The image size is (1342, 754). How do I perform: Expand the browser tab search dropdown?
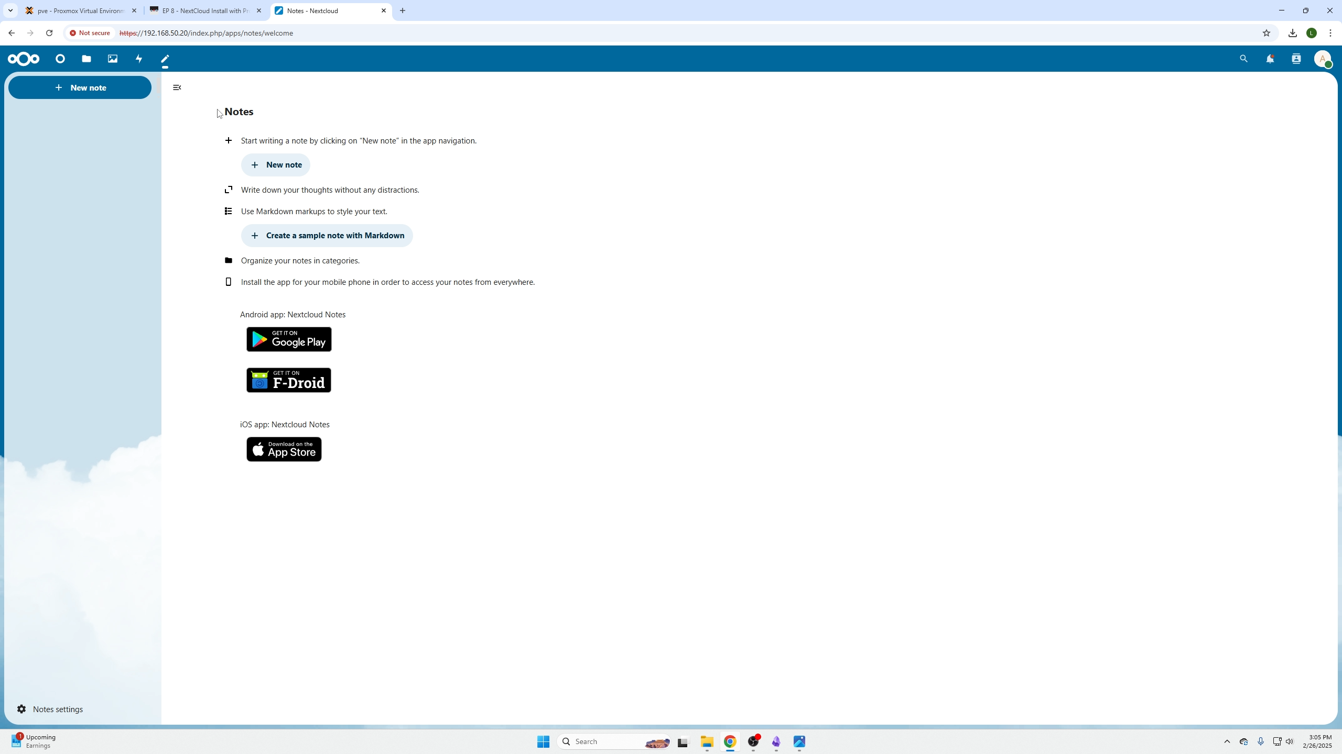pos(10,10)
